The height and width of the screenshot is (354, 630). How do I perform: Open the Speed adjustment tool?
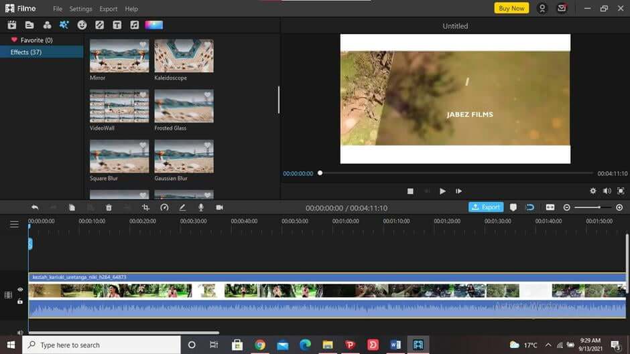(x=164, y=207)
